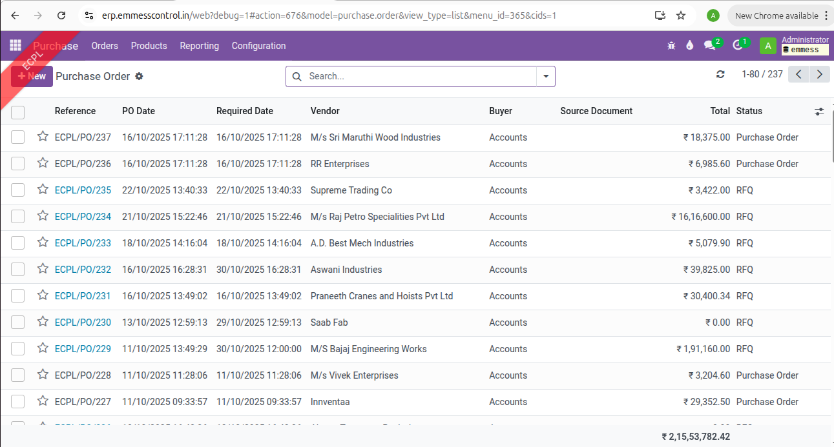
Task: Expand the search filter options dropdown
Action: tap(546, 76)
